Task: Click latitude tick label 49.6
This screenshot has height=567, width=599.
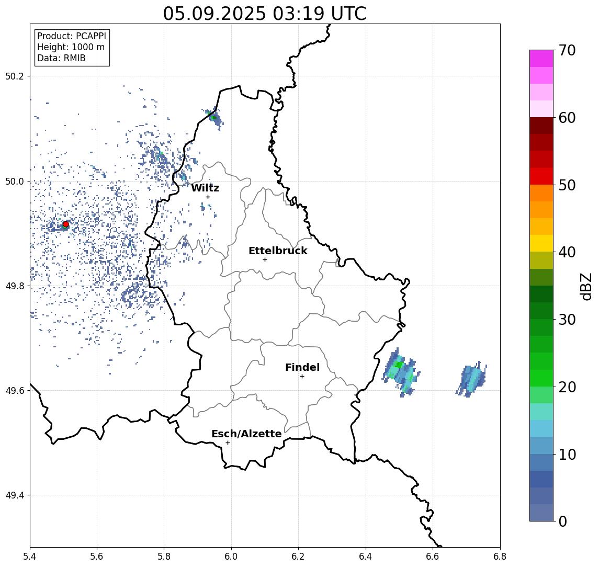Action: tap(15, 391)
